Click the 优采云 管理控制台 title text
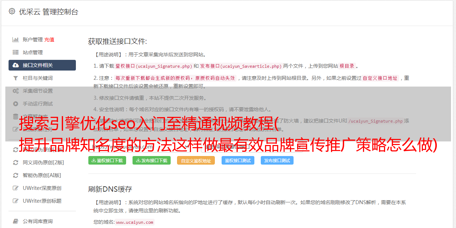This screenshot has width=456, height=228. 48,12
